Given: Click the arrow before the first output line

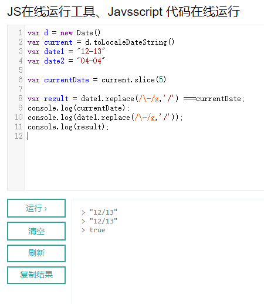Looking at the screenshot, I should pos(83,212).
